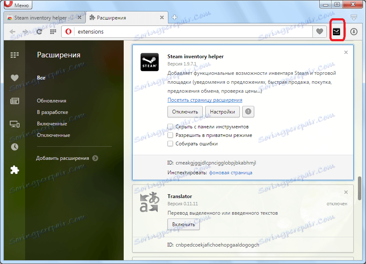Screen dimensions: 366x264
Task: Click Версия 1.9.7.1 text
Action: [182, 64]
